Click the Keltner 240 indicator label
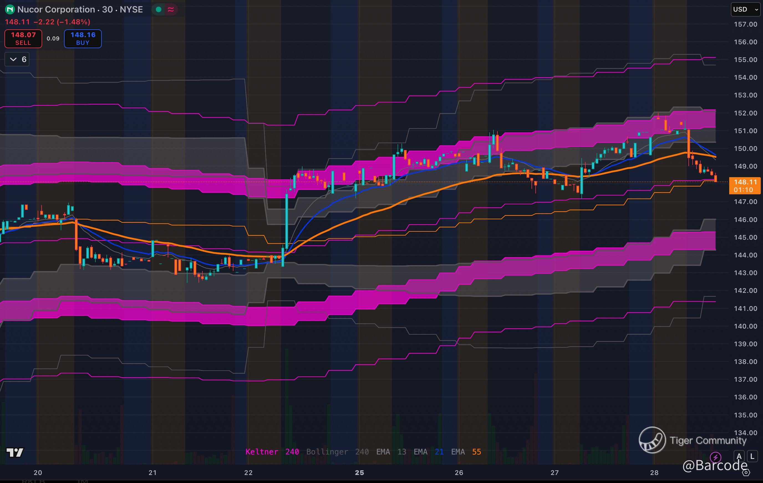Viewport: 763px width, 483px height. [272, 452]
